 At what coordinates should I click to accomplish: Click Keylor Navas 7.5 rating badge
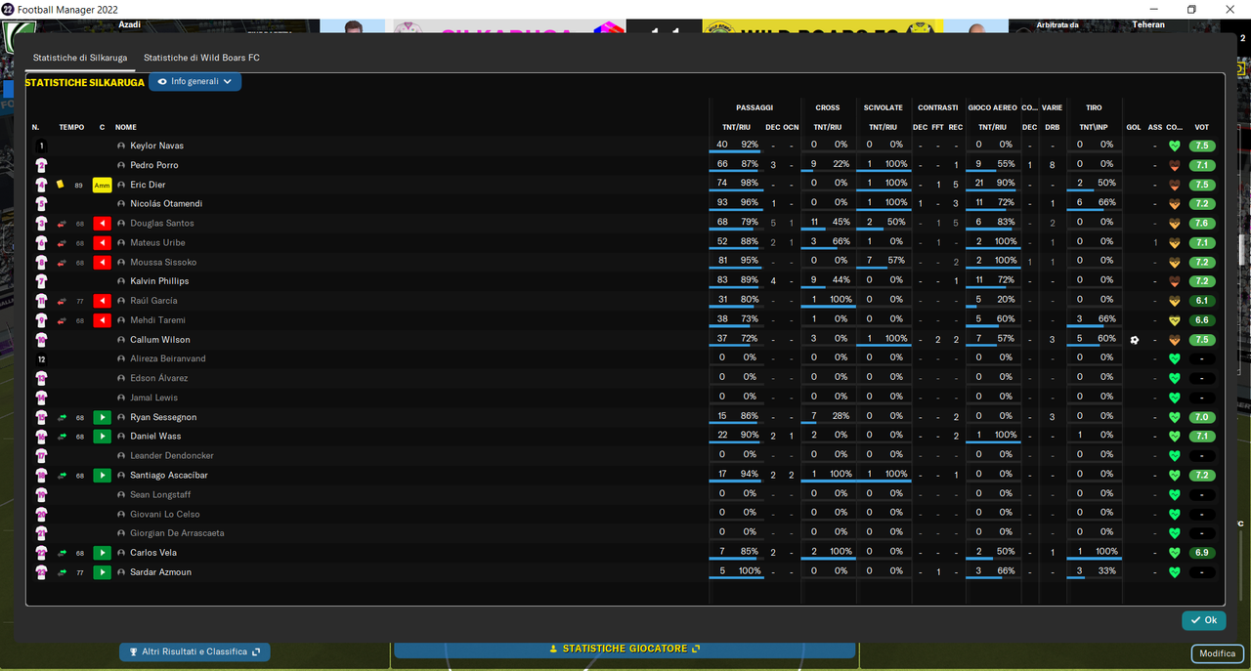[x=1202, y=146]
